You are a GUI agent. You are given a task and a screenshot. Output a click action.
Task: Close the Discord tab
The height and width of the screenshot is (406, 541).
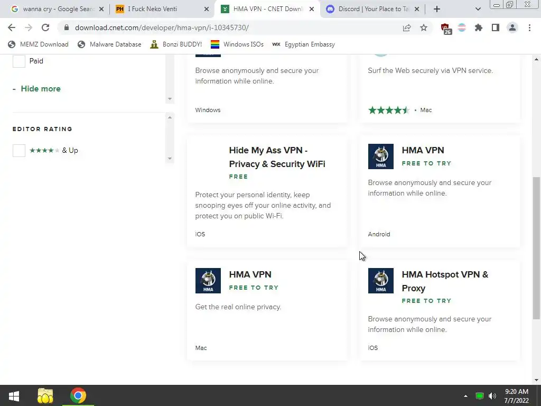417,9
